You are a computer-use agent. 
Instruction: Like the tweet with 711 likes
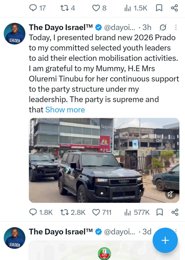102,212
